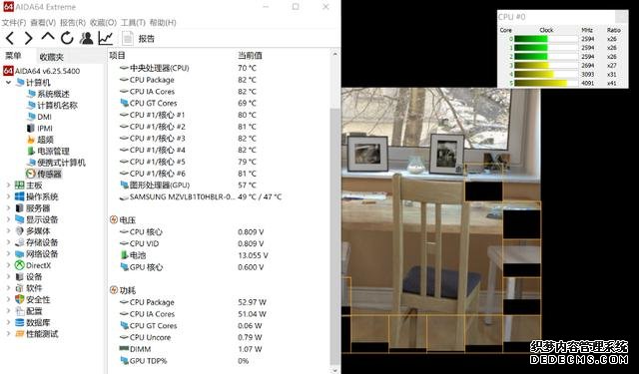Open the 查看(V) menu
This screenshot has width=639, height=374.
pyautogui.click(x=43, y=22)
